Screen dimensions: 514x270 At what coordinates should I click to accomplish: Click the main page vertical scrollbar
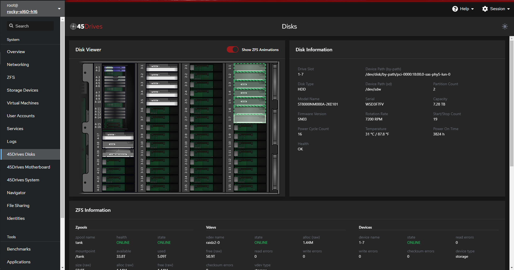[x=512, y=103]
